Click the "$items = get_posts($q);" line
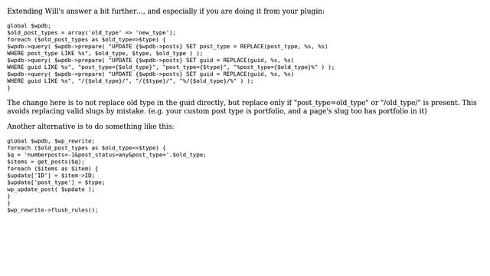The height and width of the screenshot is (276, 490). pos(46,162)
